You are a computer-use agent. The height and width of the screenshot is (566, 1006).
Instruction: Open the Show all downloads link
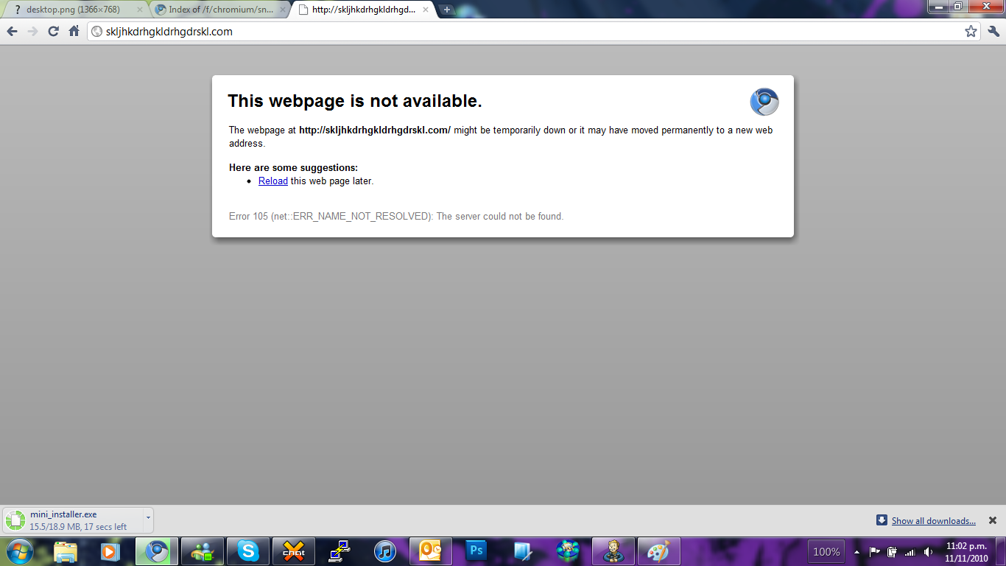point(933,521)
